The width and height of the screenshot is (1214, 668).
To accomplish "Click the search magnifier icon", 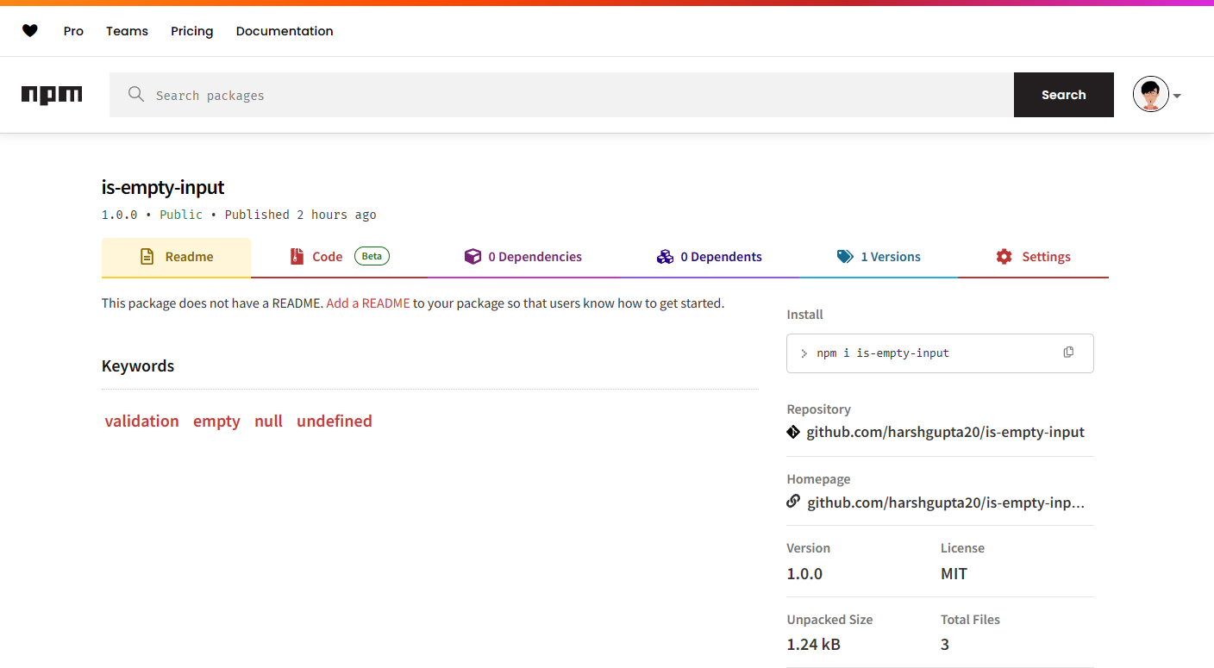I will point(136,95).
